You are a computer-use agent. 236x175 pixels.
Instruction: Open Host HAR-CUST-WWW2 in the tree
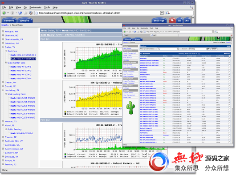pos(23,106)
